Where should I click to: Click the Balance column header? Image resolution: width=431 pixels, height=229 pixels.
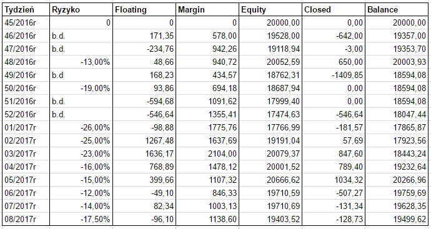(x=397, y=9)
